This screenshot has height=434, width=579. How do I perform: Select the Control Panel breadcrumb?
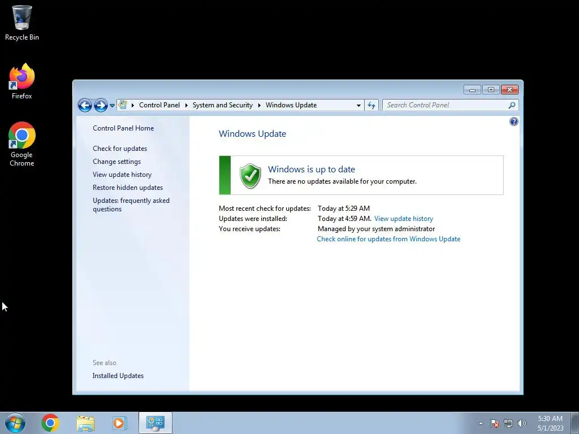point(159,105)
